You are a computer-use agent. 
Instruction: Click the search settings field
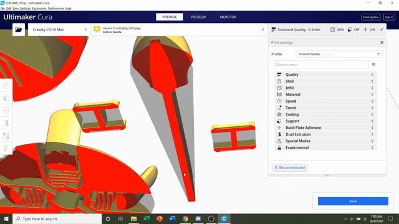322,65
